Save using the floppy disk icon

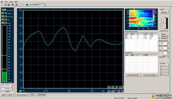tap(9, 5)
